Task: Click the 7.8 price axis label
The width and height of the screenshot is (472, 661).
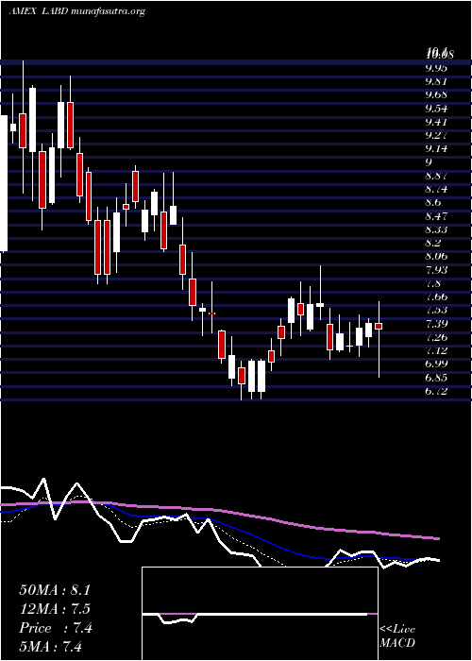Action: pyautogui.click(x=433, y=283)
